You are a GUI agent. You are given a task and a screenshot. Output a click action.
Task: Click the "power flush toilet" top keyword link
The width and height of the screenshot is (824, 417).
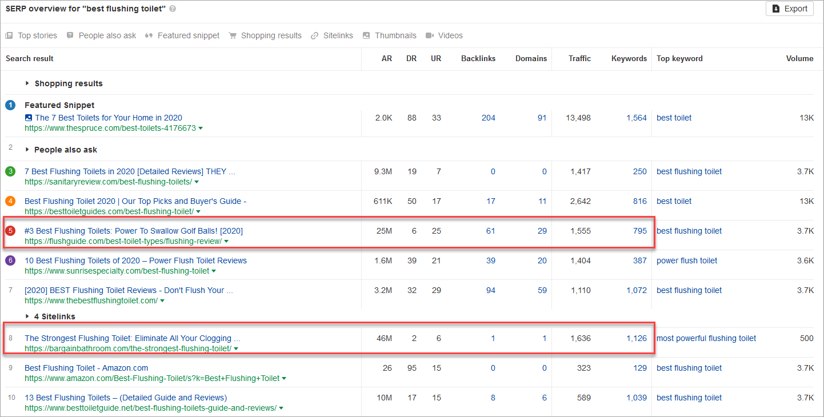(687, 260)
